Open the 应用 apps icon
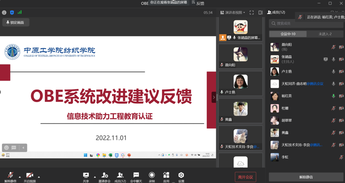Screen dimensions: 345x183 pyautogui.click(x=166, y=175)
